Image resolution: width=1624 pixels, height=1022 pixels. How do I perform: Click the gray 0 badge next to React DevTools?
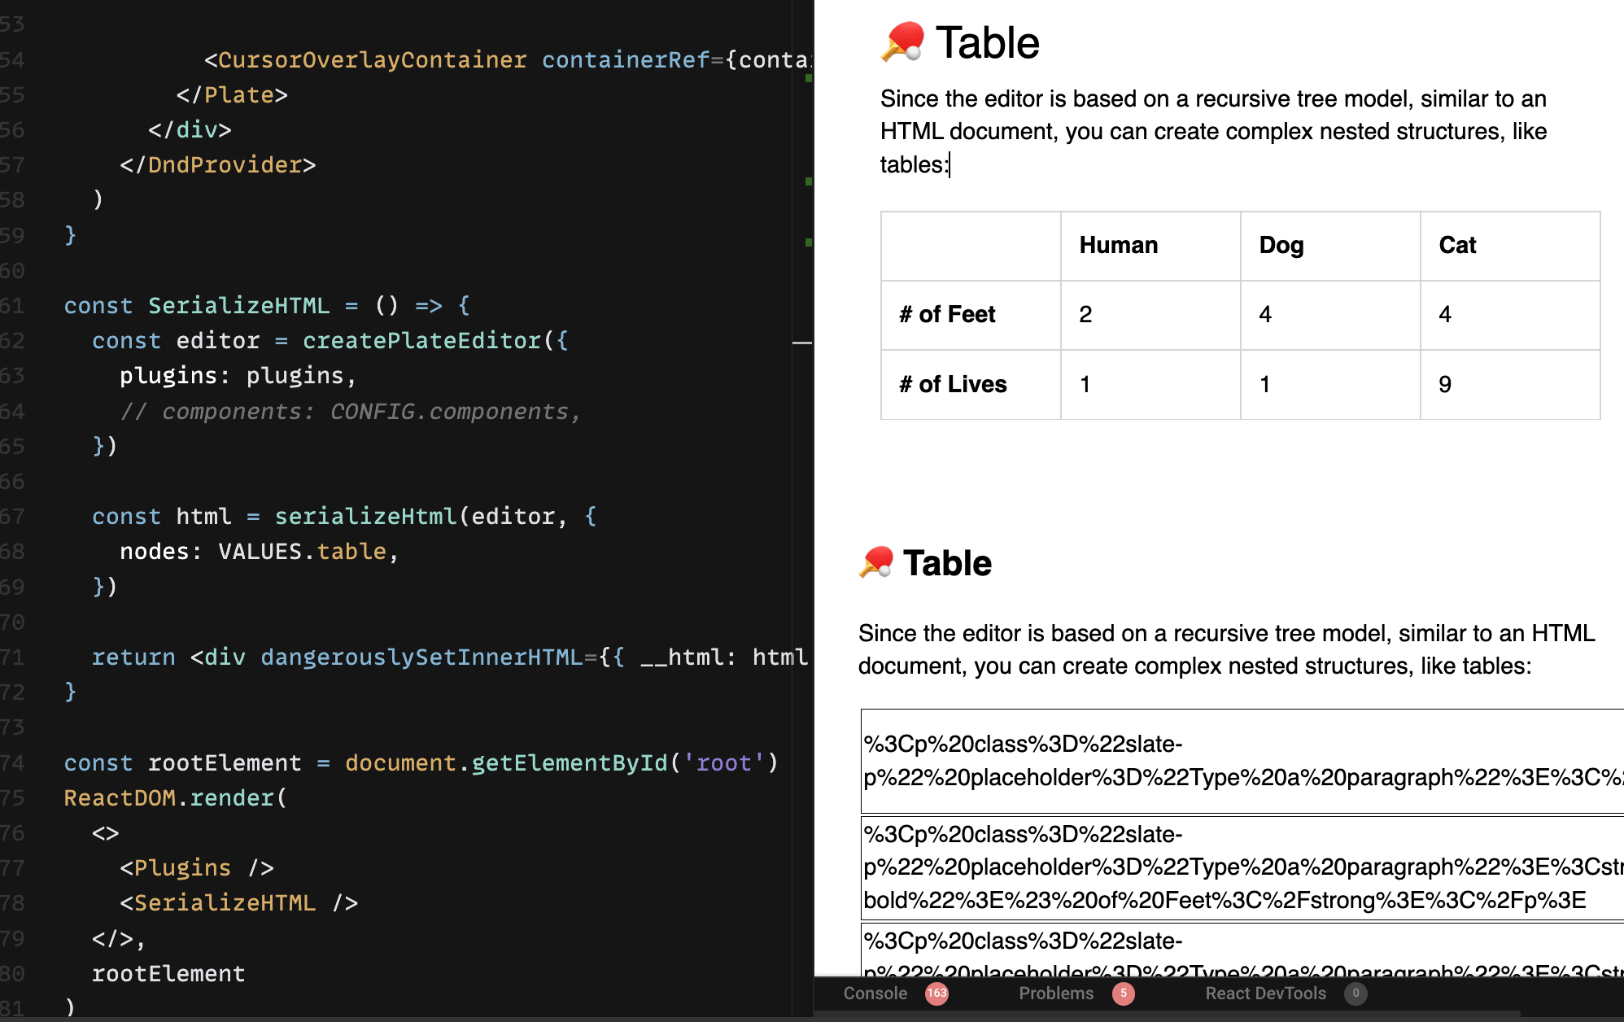click(1356, 994)
